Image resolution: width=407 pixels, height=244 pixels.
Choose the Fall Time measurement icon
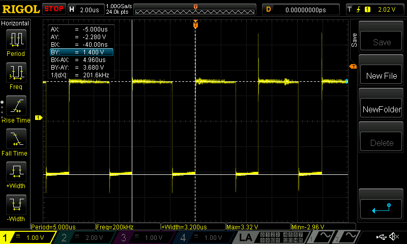coord(15,141)
